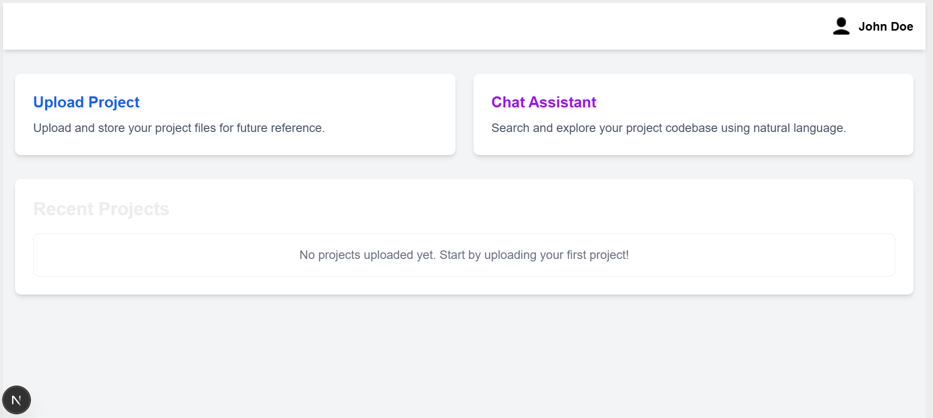Click the empty white header bar
The height and width of the screenshot is (418, 933).
click(402, 26)
